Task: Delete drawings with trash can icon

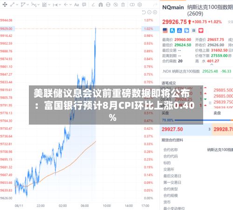Action: tap(123, 5)
